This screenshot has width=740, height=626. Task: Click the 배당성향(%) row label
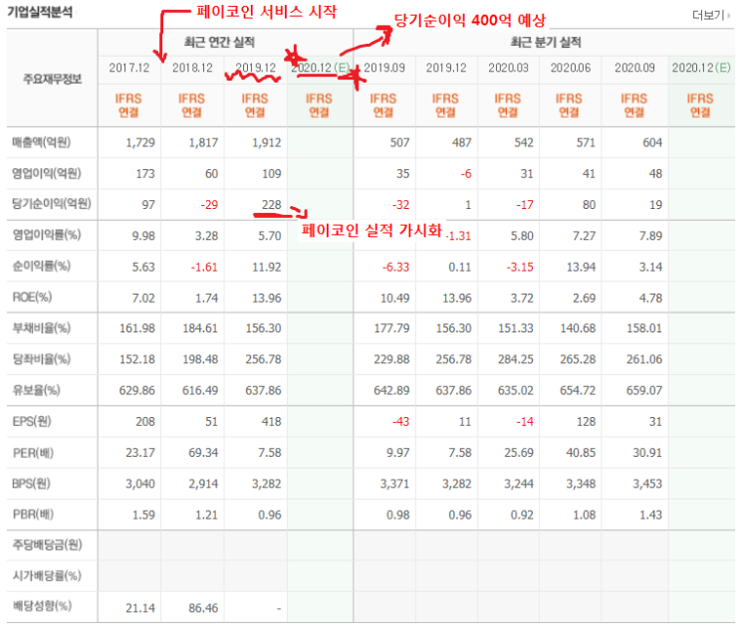coord(42,606)
